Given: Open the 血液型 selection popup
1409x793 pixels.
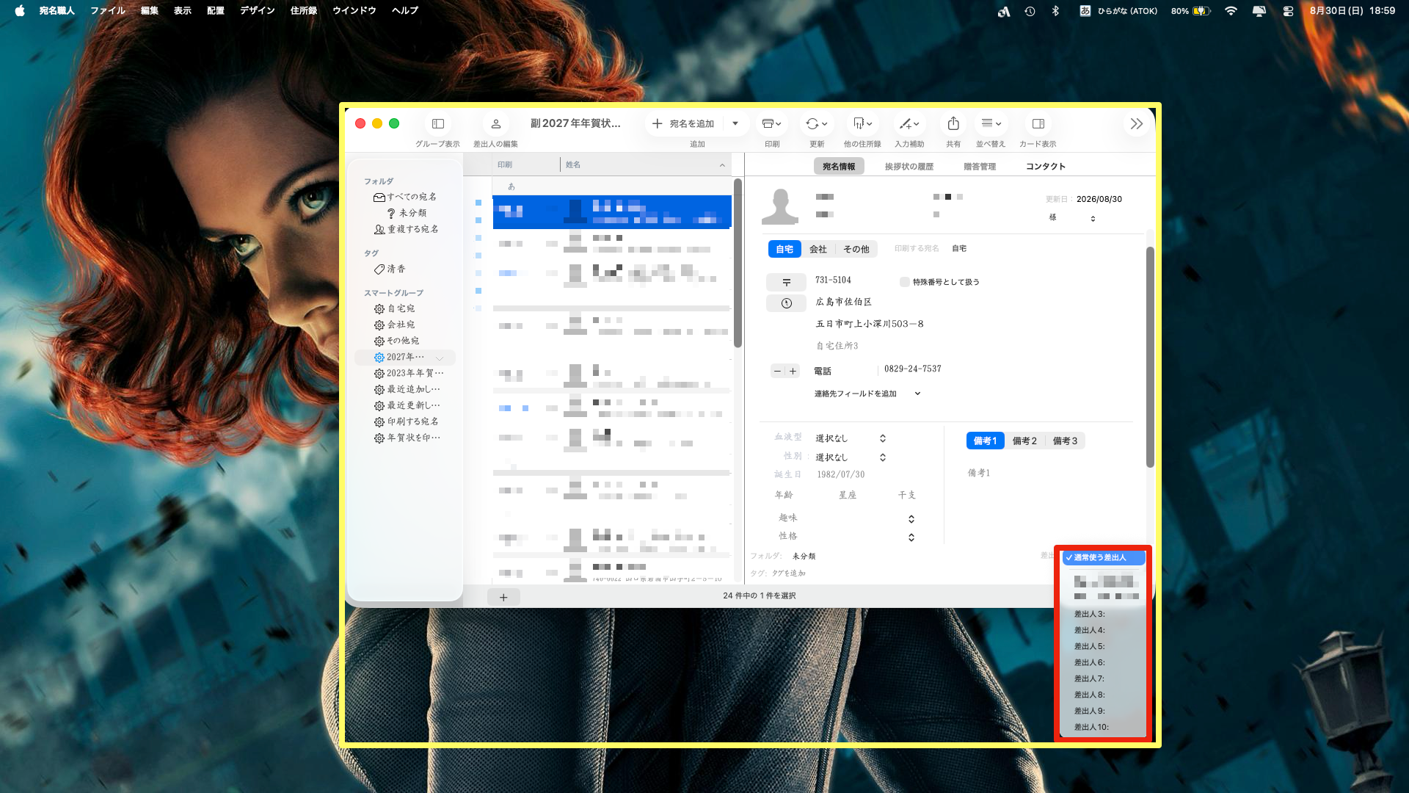Looking at the screenshot, I should pos(851,438).
